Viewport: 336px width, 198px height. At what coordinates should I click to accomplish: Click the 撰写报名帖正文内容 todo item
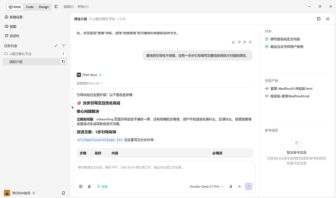282,39
